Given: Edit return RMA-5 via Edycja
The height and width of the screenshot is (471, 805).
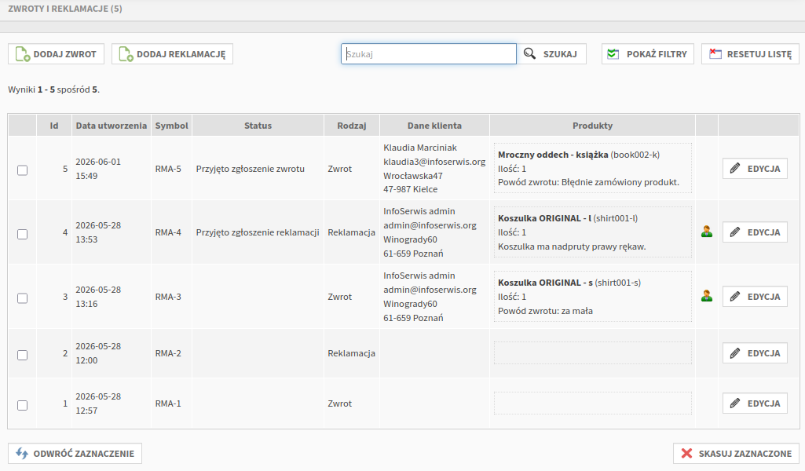Looking at the screenshot, I should click(755, 168).
